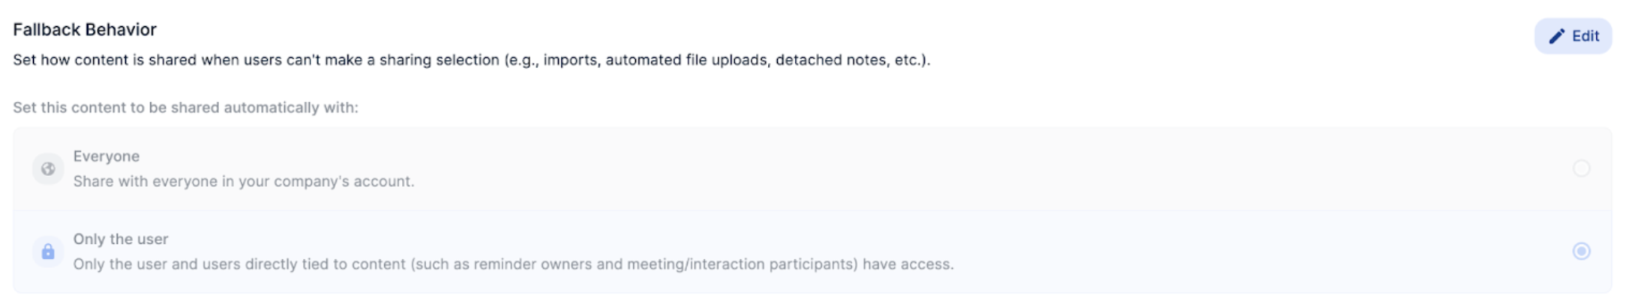Click "meeting/interaction participants" in the option description
The width and height of the screenshot is (1629, 307).
click(742, 264)
